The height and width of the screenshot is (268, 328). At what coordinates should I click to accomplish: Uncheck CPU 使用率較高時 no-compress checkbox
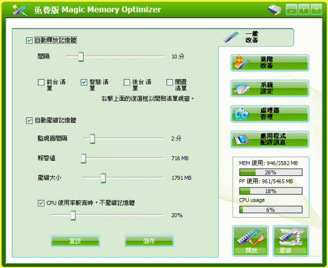click(41, 203)
